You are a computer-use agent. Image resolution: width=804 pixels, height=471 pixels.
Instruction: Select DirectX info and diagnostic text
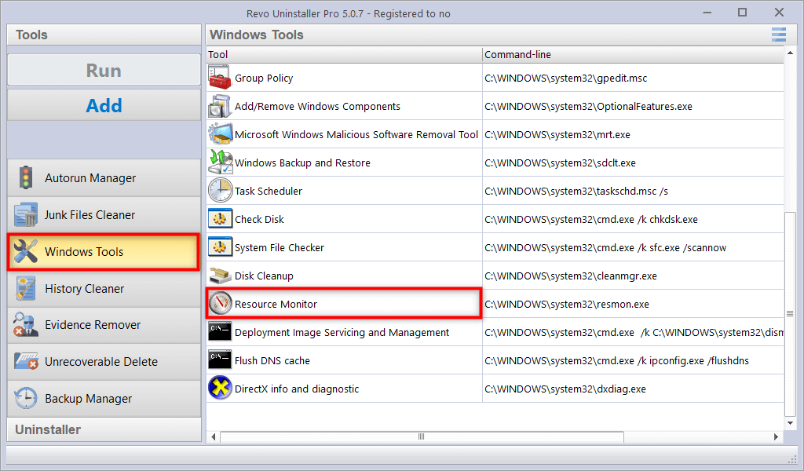(296, 389)
